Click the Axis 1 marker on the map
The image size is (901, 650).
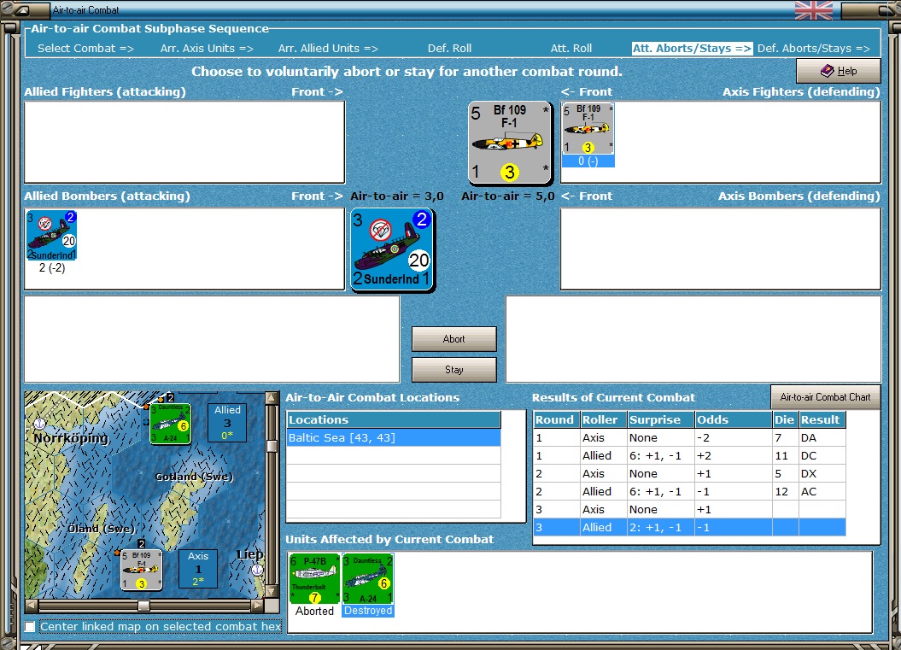197,568
